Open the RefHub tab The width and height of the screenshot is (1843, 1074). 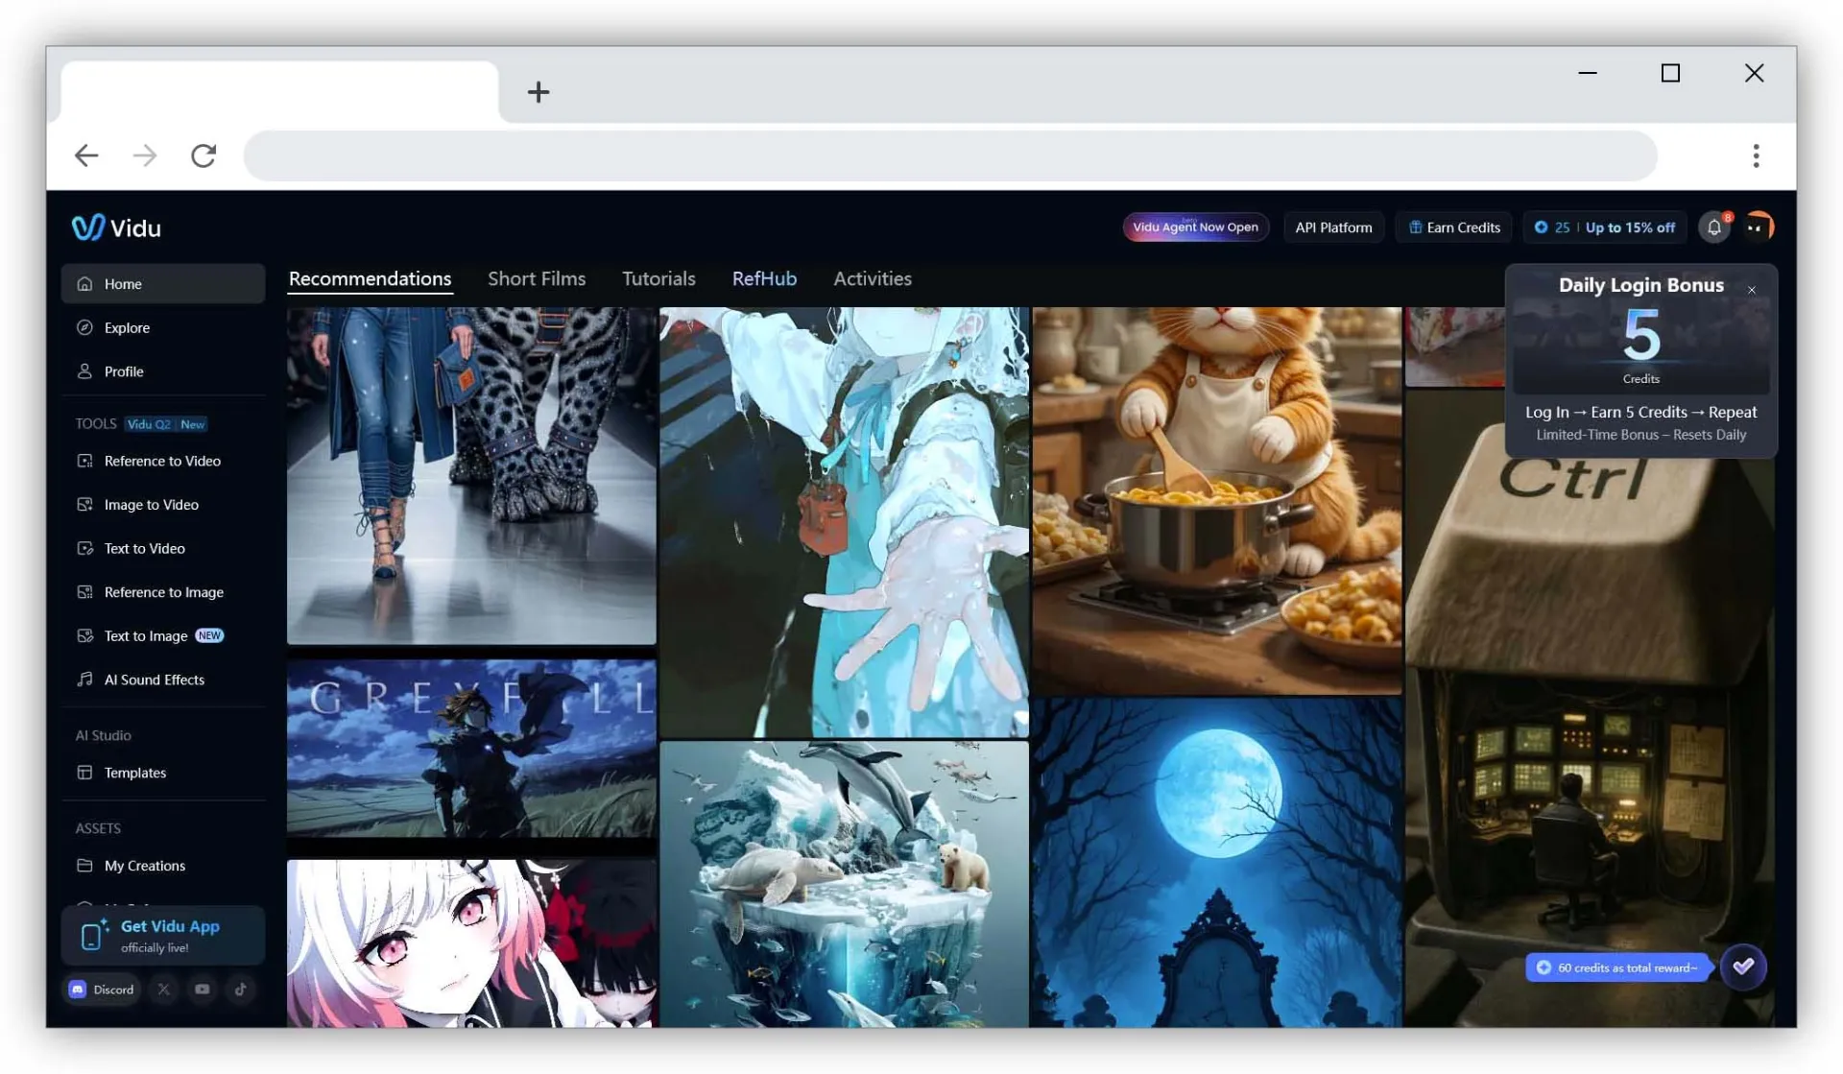[x=764, y=278]
